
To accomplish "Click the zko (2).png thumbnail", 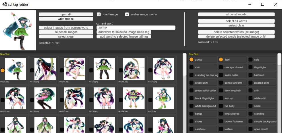I will click(163, 99).
